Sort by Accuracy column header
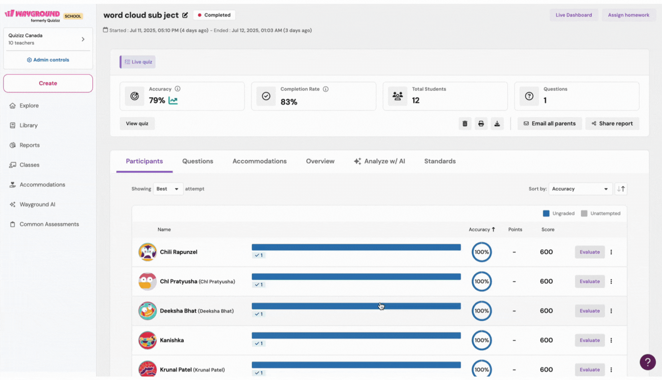Image resolution: width=662 pixels, height=380 pixels. [x=482, y=230]
